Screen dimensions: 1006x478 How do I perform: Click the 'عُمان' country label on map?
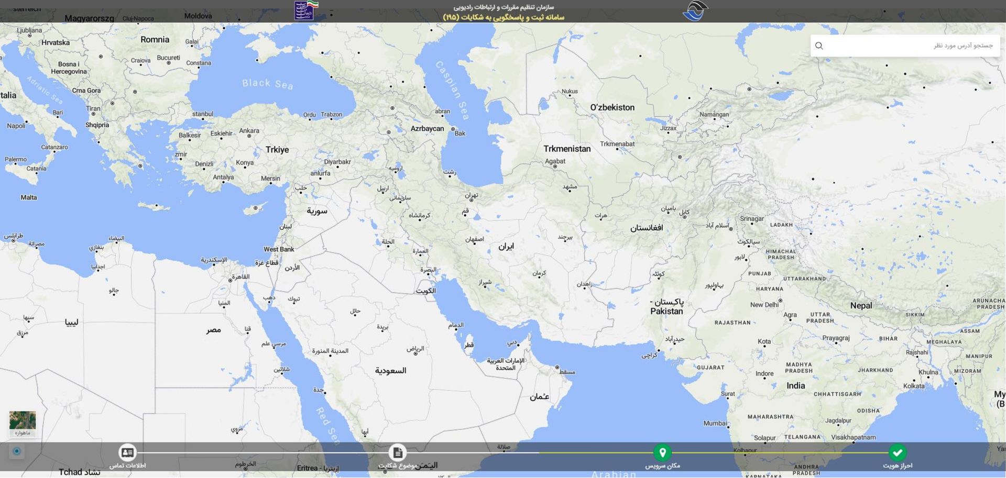pyautogui.click(x=539, y=397)
